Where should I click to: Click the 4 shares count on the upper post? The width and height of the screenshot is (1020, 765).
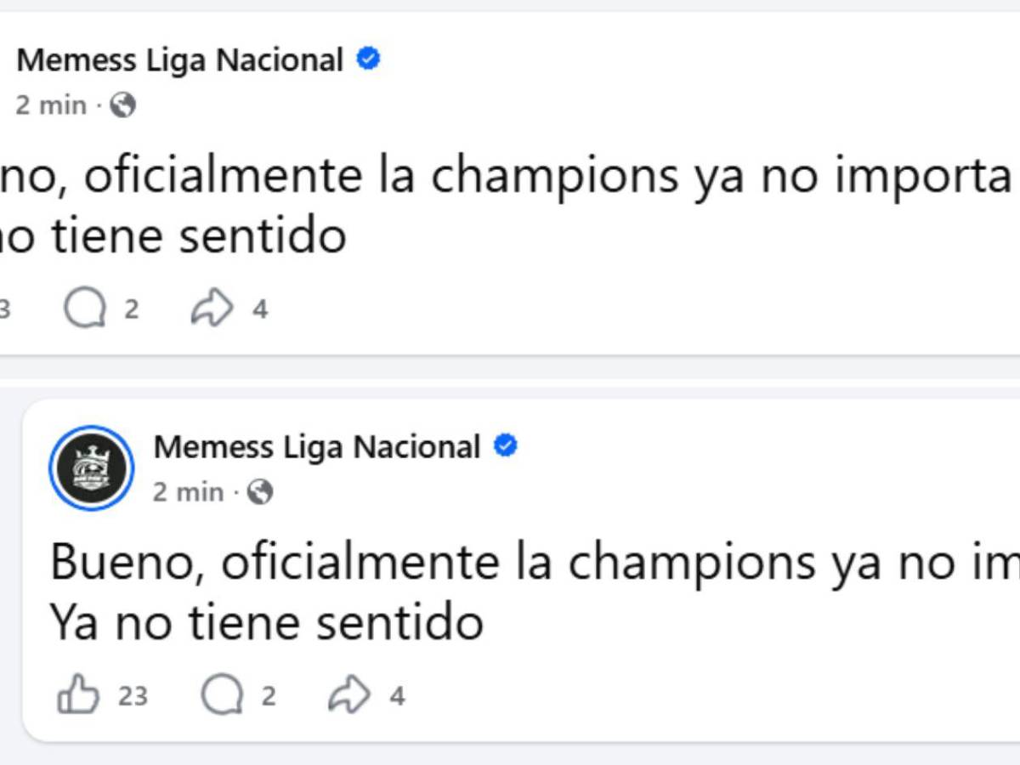258,309
